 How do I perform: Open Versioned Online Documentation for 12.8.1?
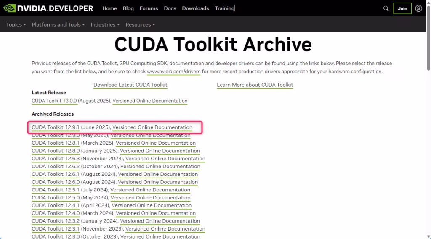pos(156,143)
